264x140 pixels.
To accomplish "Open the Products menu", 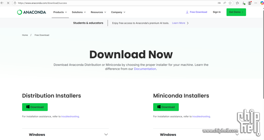I will [x=60, y=12].
